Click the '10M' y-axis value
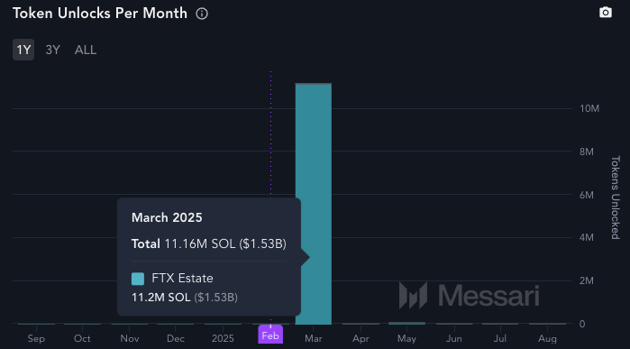The height and width of the screenshot is (349, 630). 589,108
